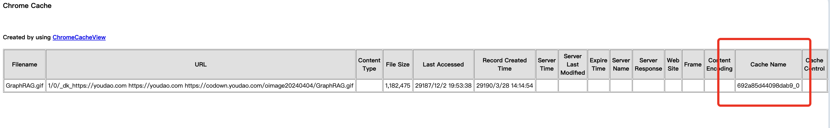Click the Record Created Time header

[504, 64]
